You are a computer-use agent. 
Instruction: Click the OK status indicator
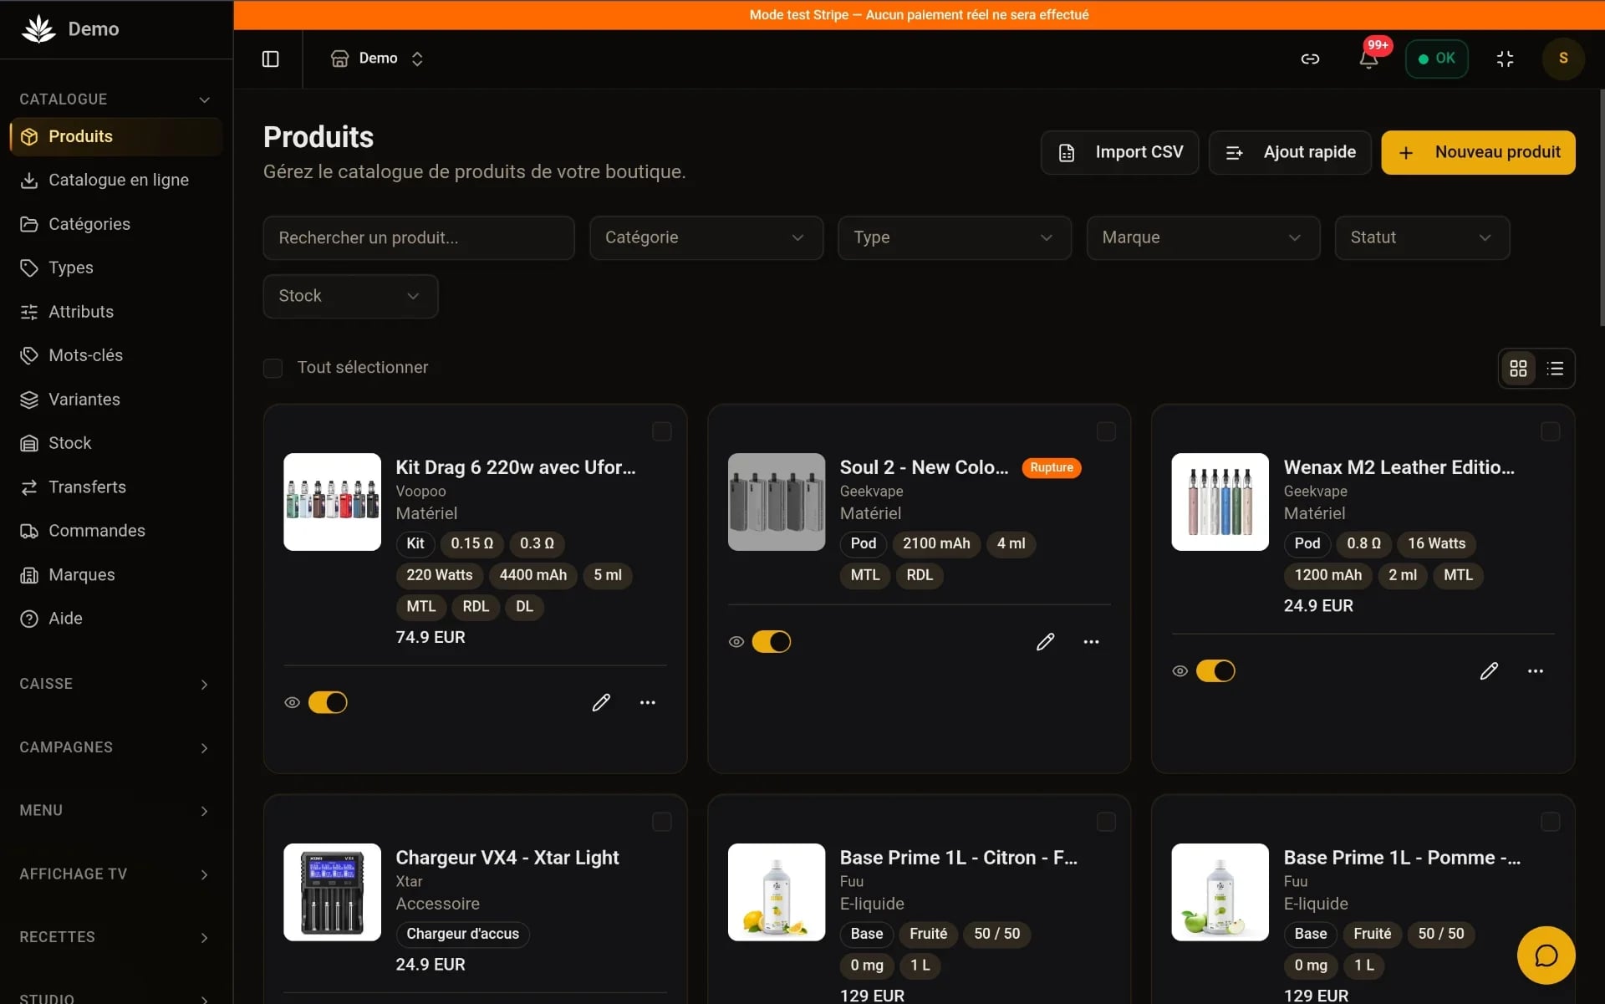[1436, 59]
